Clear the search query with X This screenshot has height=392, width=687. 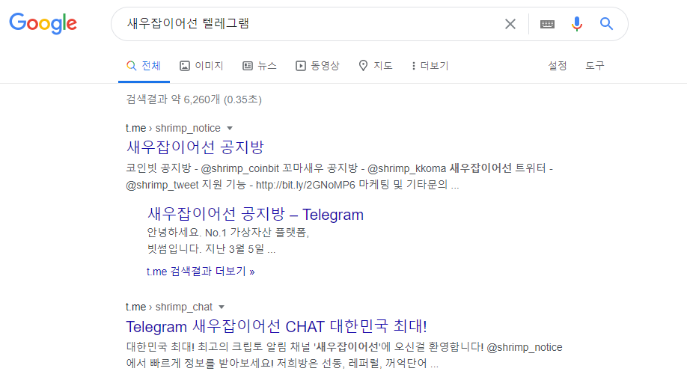pyautogui.click(x=510, y=24)
